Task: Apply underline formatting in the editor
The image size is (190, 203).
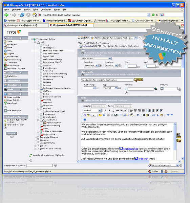Action: (113, 110)
